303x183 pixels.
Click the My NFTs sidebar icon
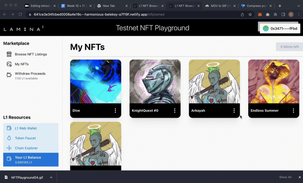tap(9, 64)
